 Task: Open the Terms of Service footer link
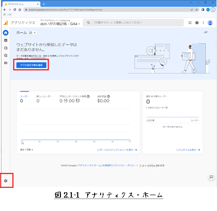[107, 165]
